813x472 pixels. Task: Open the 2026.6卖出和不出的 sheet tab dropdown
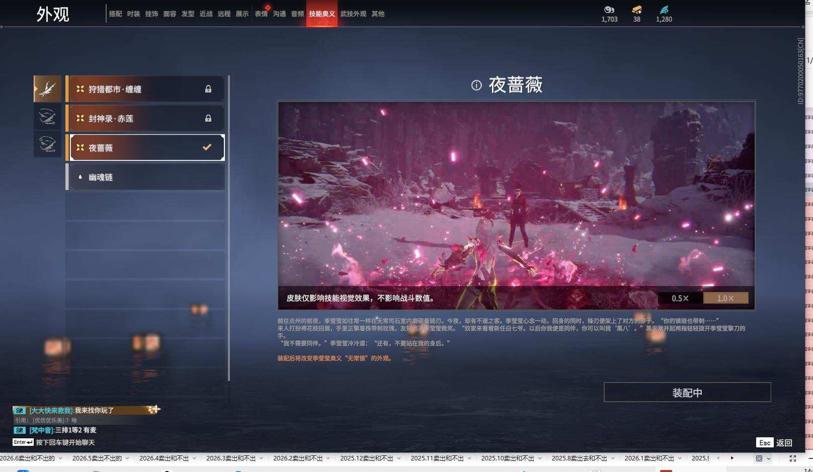[x=60, y=458]
